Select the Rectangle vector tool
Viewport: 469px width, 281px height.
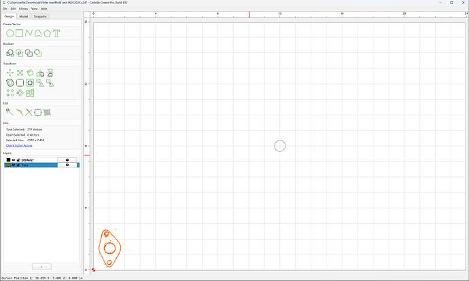click(x=20, y=33)
